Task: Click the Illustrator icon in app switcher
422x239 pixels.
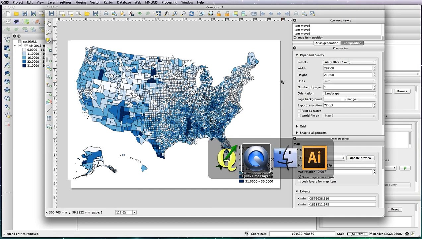Action: [x=315, y=158]
